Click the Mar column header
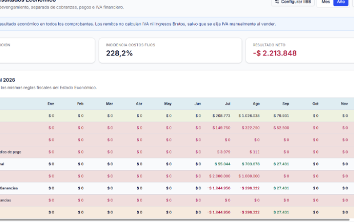354x222 pixels. click(110, 104)
